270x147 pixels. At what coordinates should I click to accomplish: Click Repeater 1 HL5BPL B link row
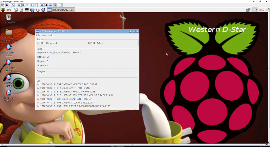[59, 52]
